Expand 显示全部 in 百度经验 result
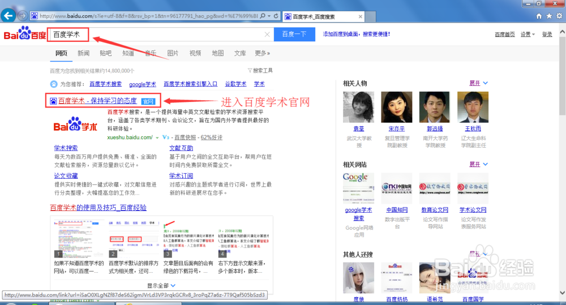 161,286
